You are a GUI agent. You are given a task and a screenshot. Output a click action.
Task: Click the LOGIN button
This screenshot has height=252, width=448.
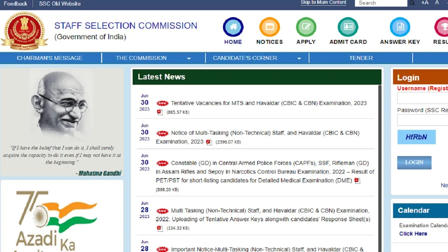(414, 162)
